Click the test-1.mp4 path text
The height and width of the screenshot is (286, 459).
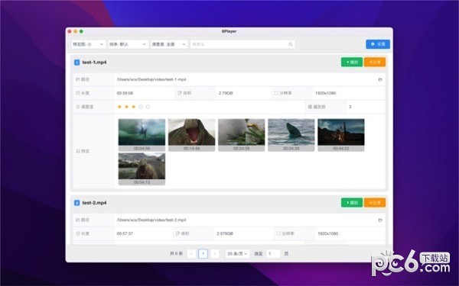[x=151, y=79]
